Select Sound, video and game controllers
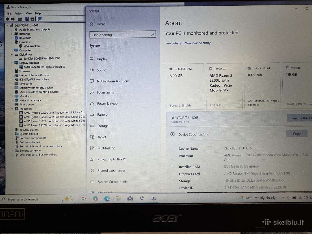The width and height of the screenshot is (312, 234). pos(41,146)
